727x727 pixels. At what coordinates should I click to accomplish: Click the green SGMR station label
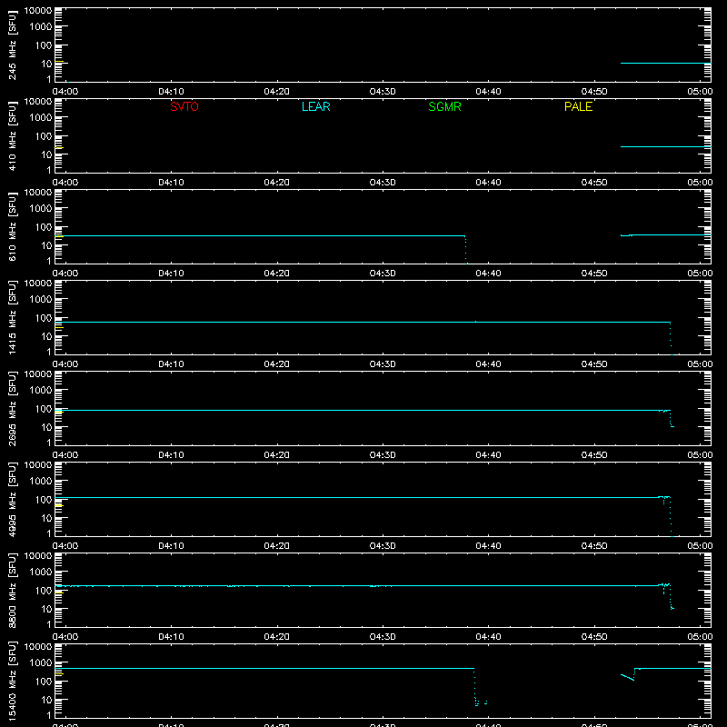(x=444, y=106)
